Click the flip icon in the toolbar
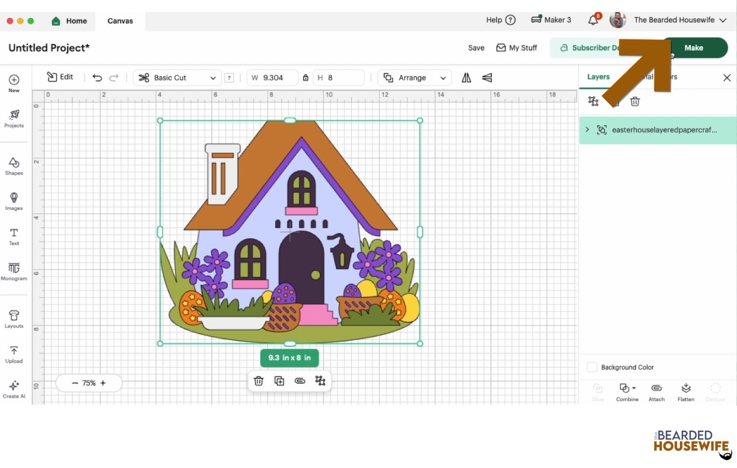 (x=467, y=78)
